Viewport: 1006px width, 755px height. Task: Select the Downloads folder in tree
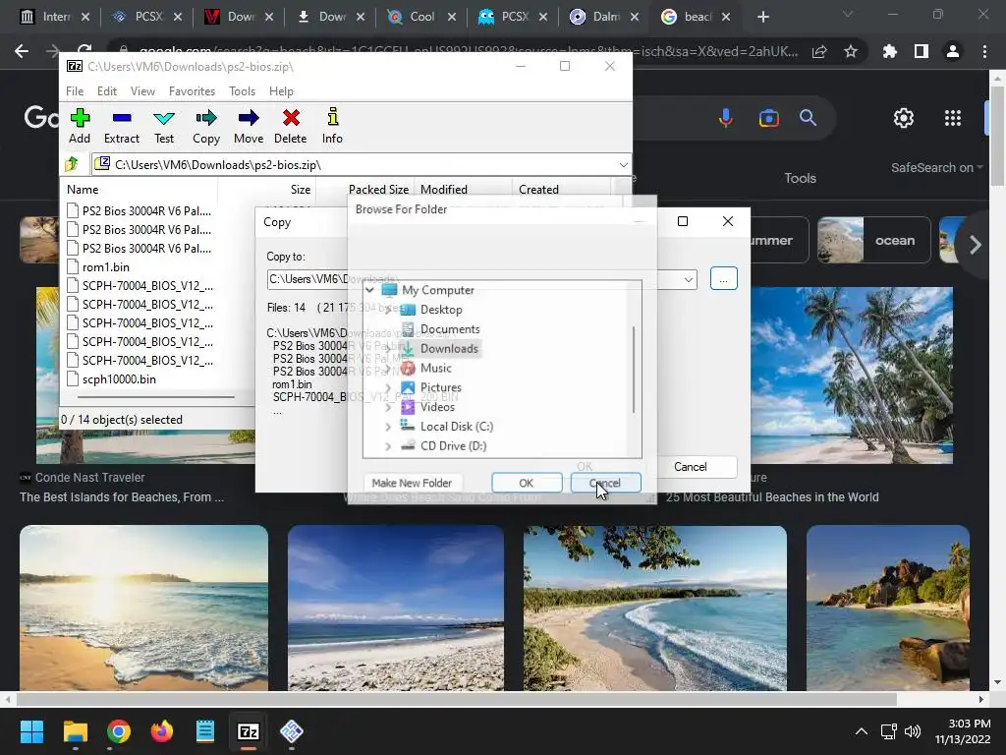pos(449,349)
